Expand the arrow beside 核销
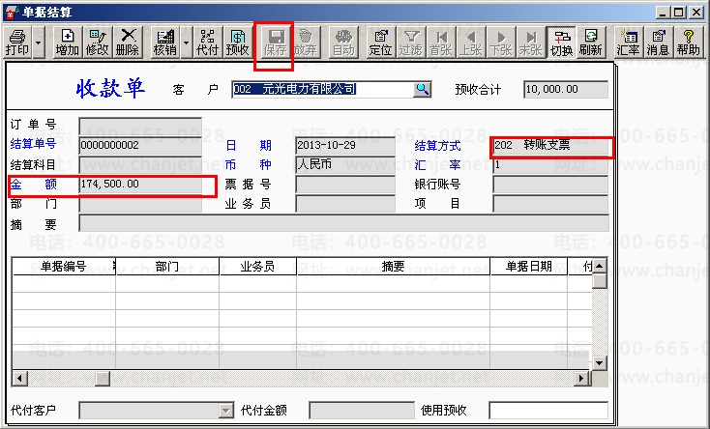Image resolution: width=710 pixels, height=429 pixels. point(186,43)
